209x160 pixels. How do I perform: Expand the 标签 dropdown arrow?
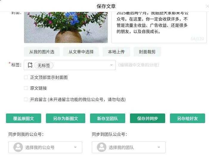pyautogui.click(x=112, y=65)
